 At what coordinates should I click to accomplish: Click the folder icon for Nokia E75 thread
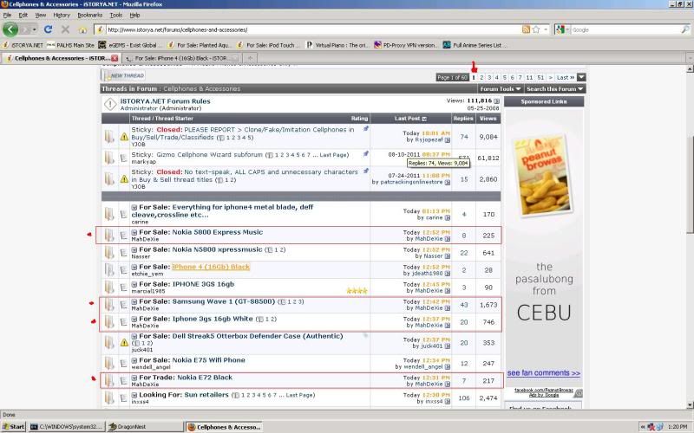click(108, 363)
